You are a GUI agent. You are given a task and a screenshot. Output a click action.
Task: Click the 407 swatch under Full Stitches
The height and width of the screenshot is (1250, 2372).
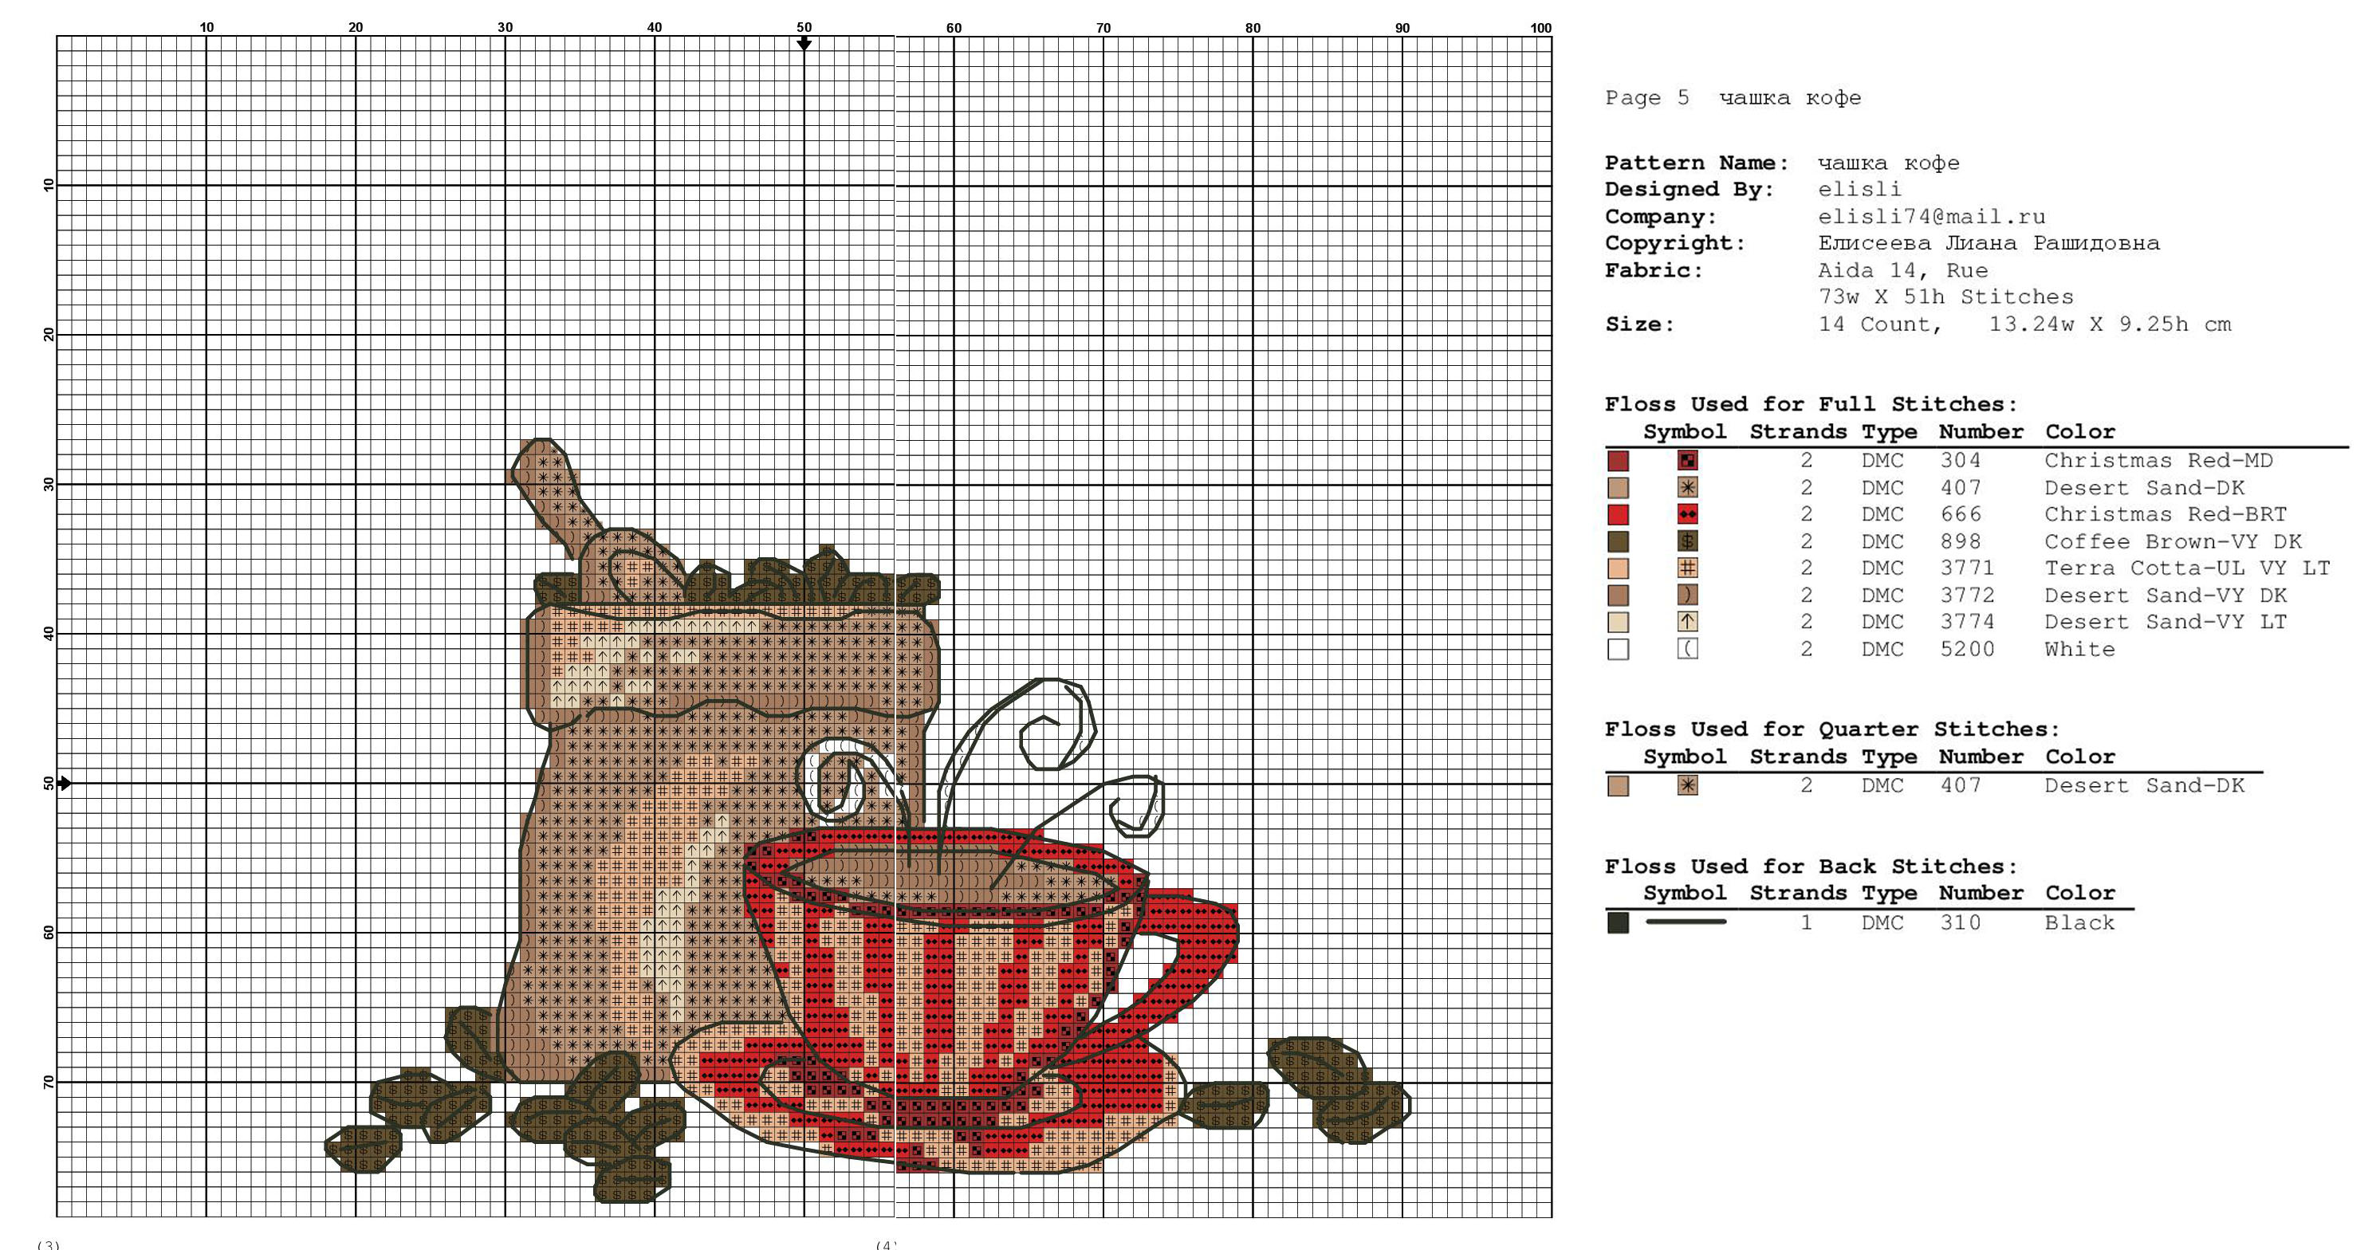1618,487
